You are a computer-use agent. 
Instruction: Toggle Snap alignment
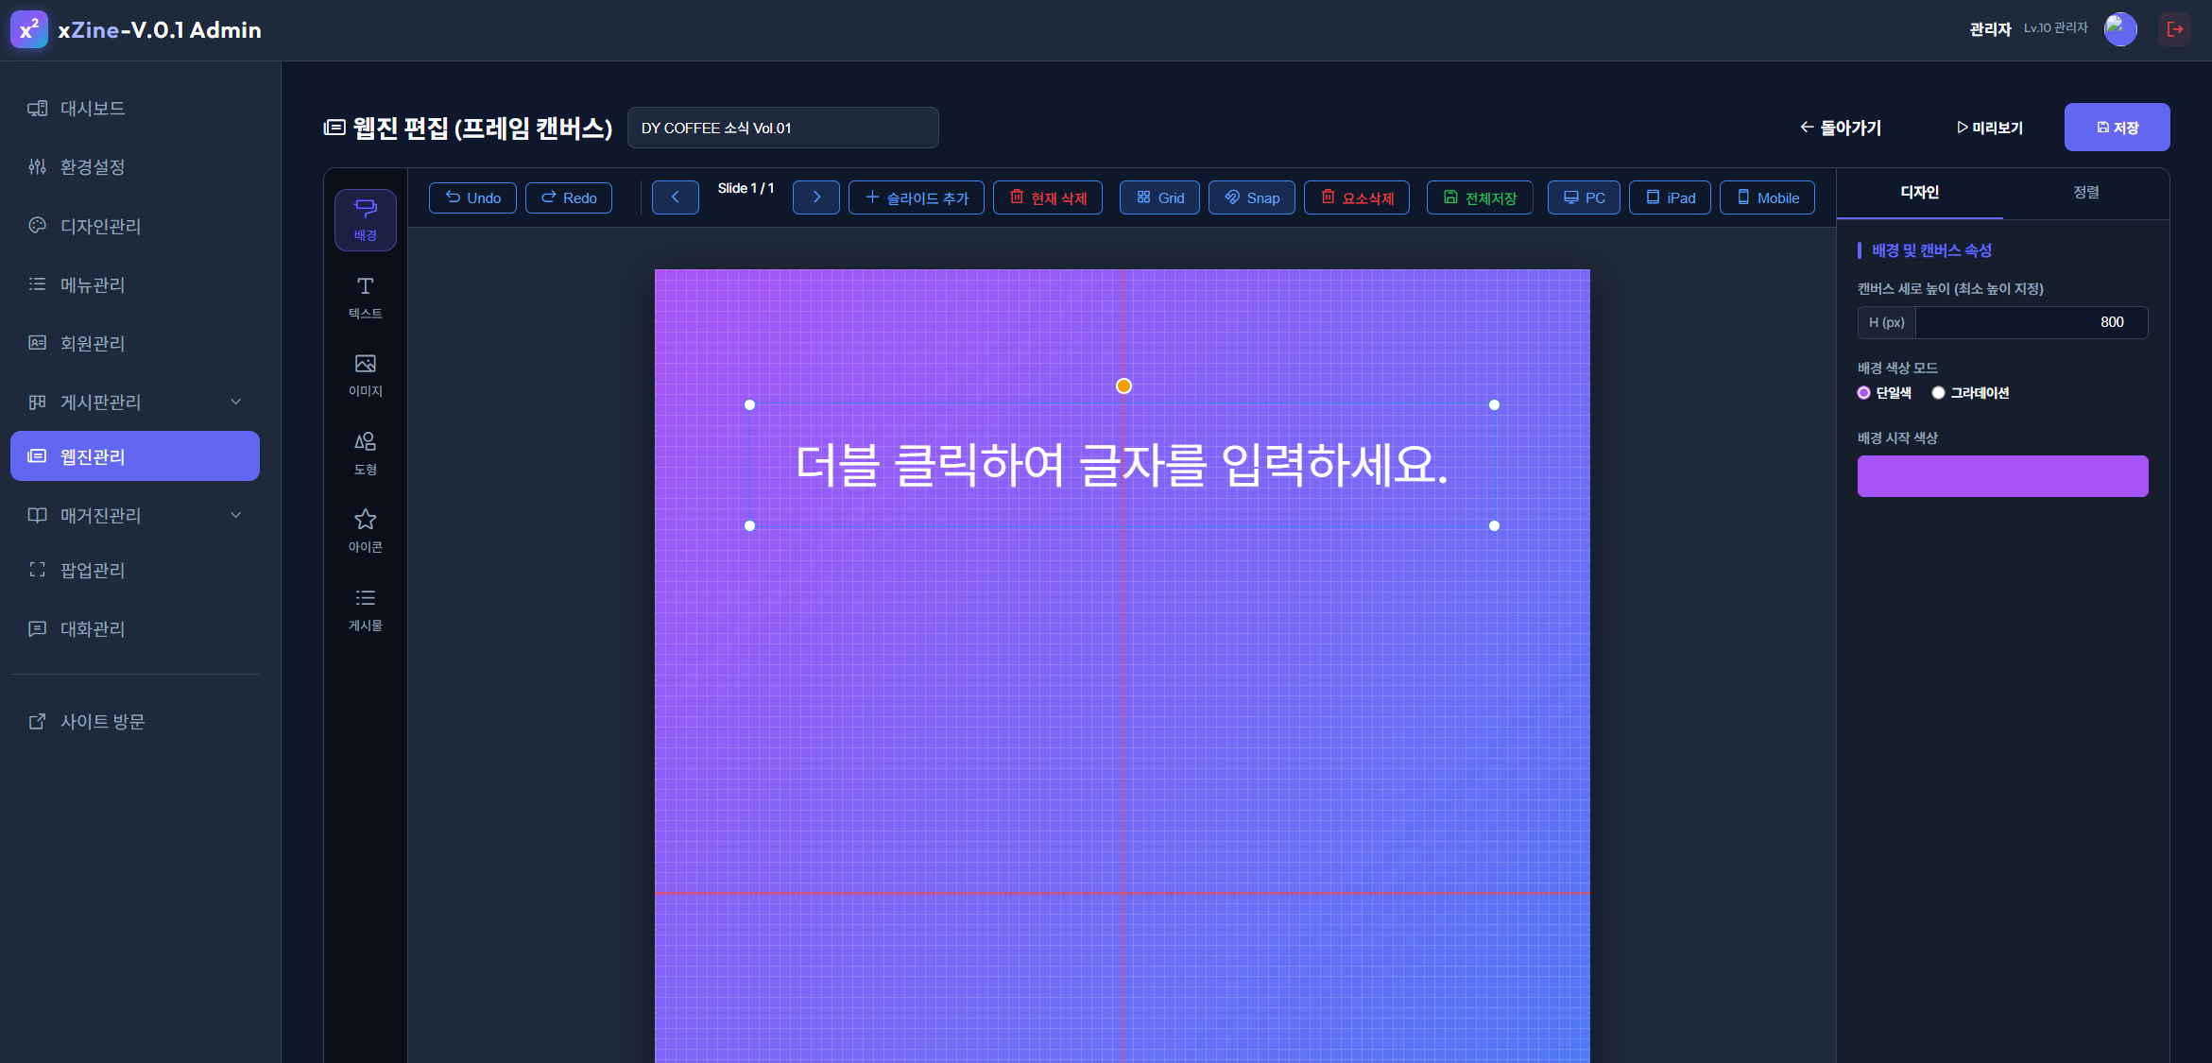pyautogui.click(x=1252, y=197)
